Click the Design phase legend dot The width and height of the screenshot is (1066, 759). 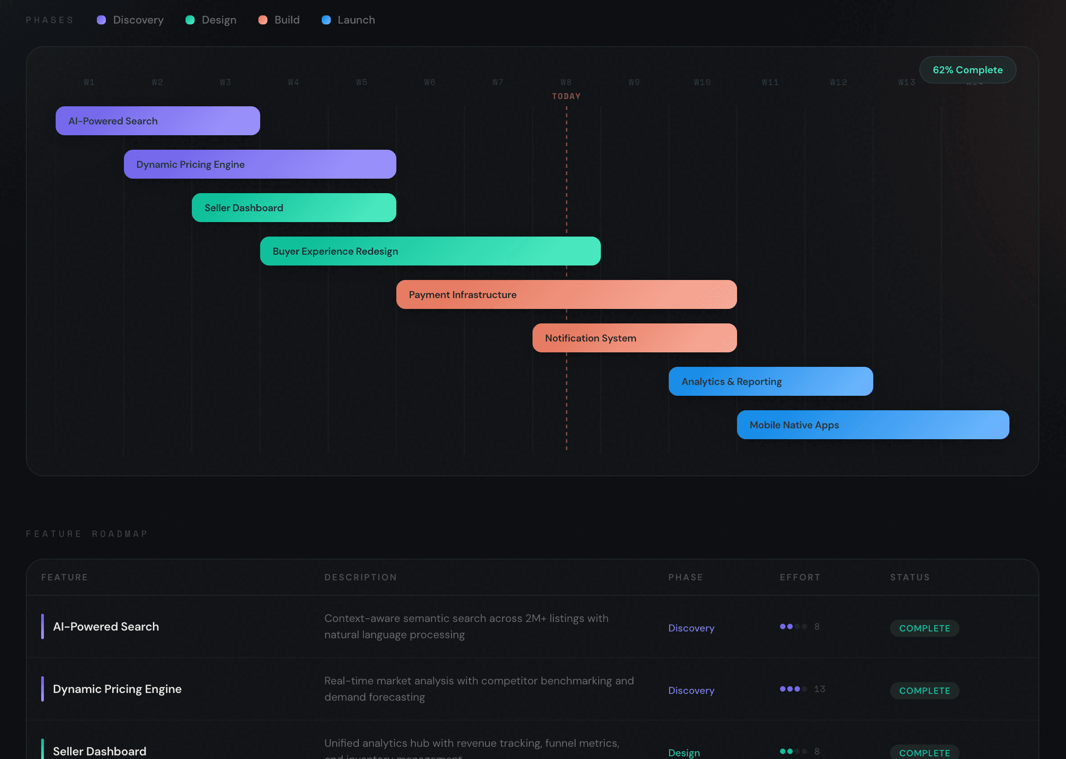(x=190, y=19)
